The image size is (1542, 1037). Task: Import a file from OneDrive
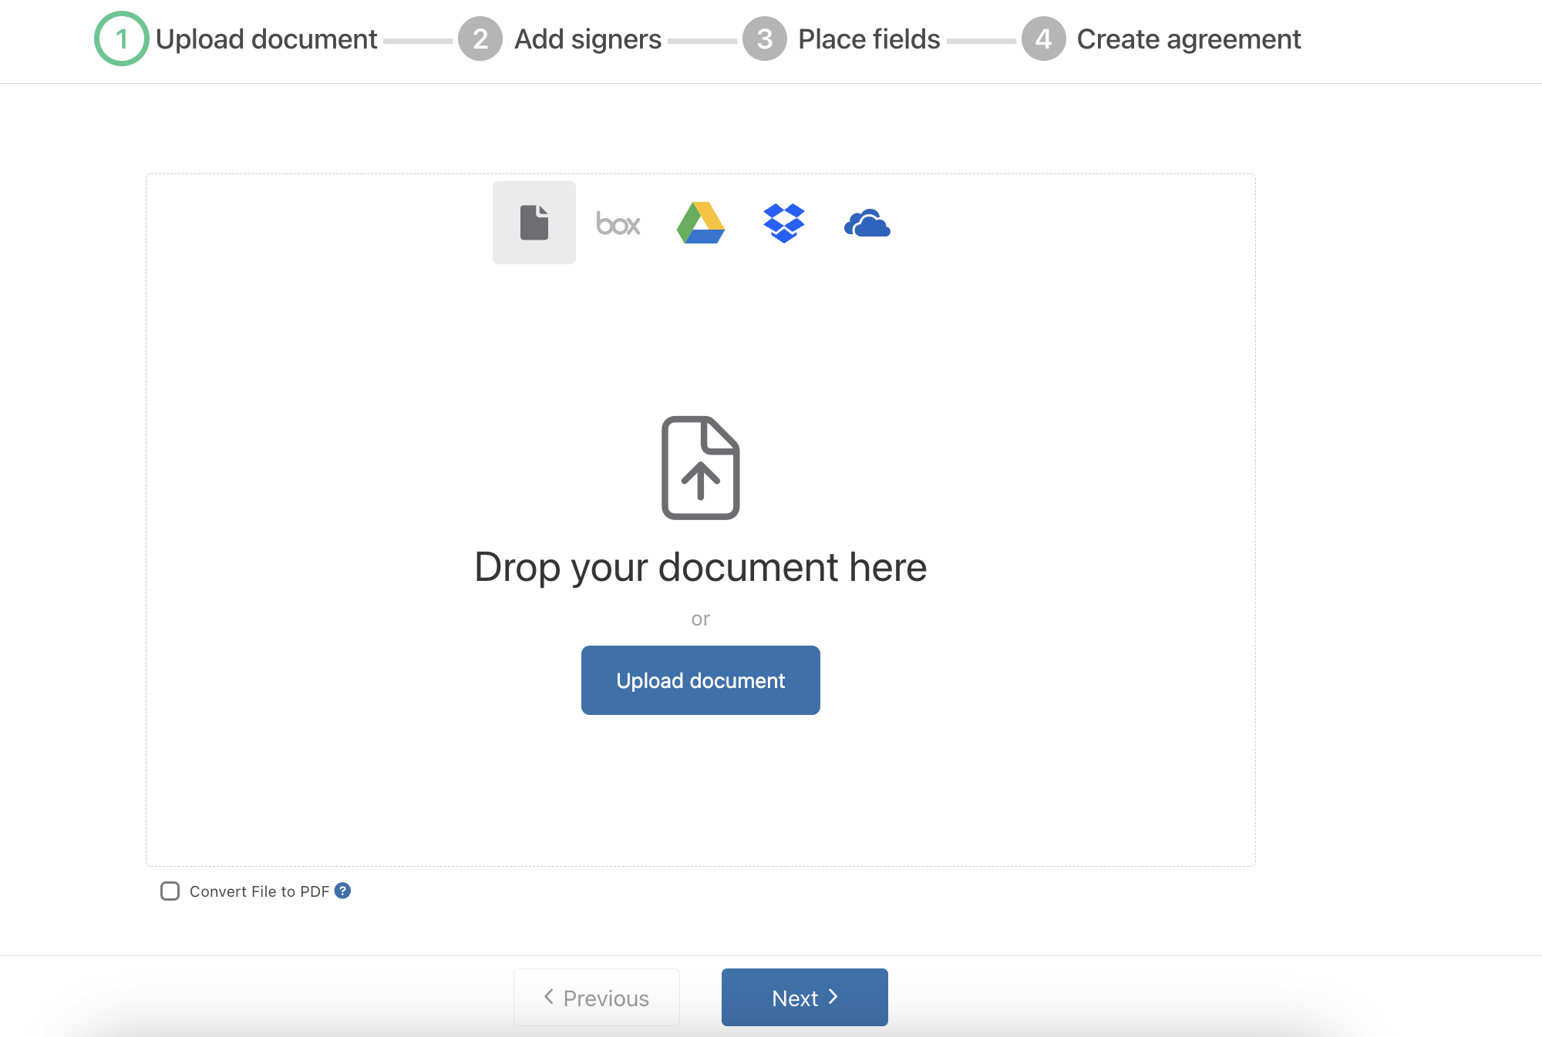pyautogui.click(x=867, y=223)
